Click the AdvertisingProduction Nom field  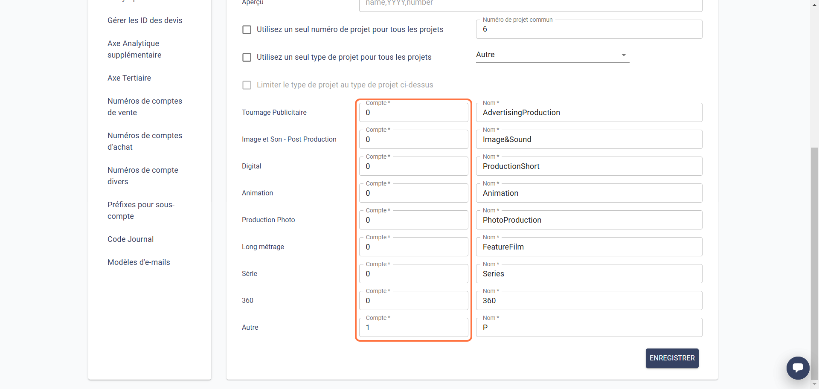point(589,113)
